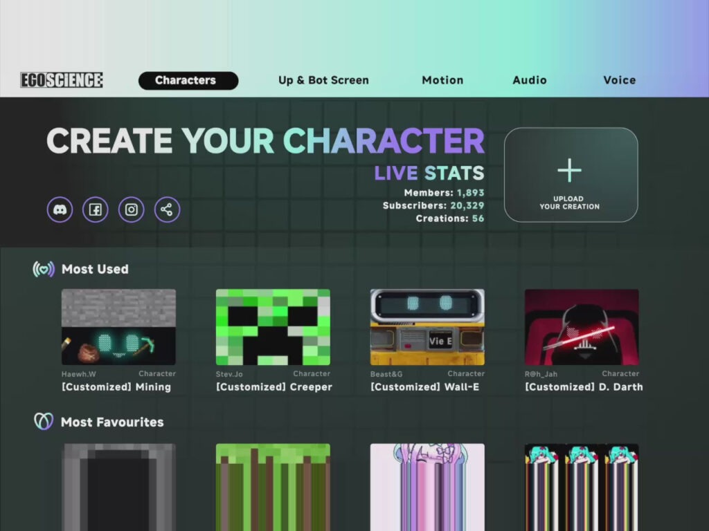The image size is (709, 531).
Task: Click the LIVE STATS heading
Action: [429, 174]
